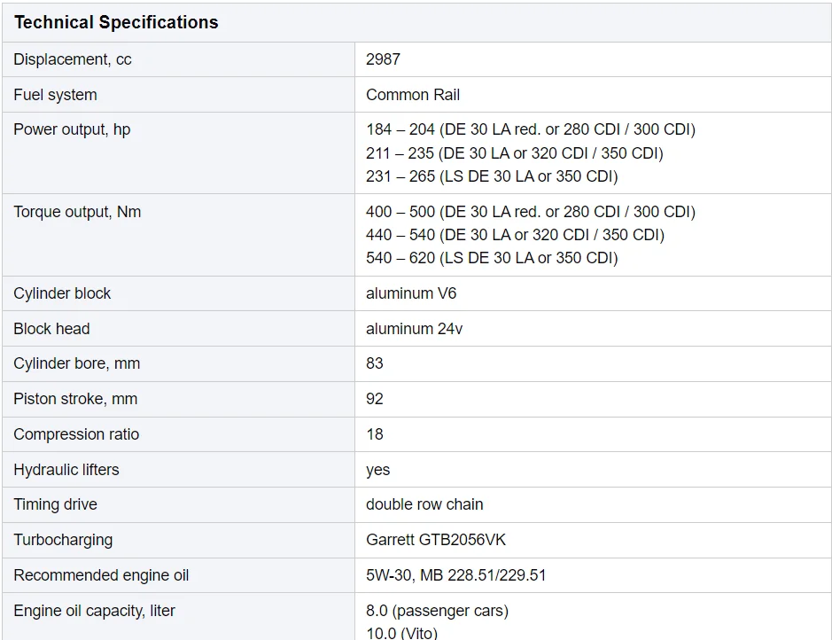Click the Compression ratio row label
This screenshot has height=640, width=832.
[76, 434]
